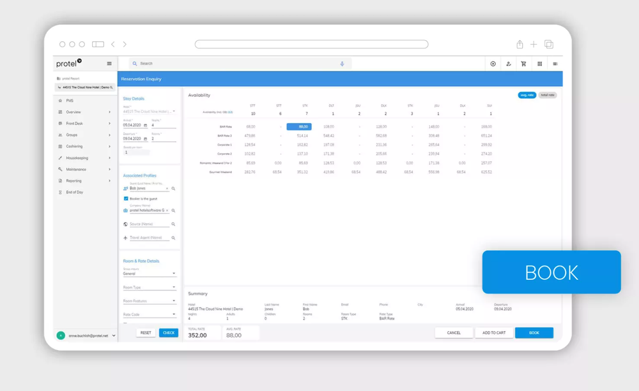The image size is (639, 391).
Task: Click Source (Name) input field
Action: click(149, 224)
